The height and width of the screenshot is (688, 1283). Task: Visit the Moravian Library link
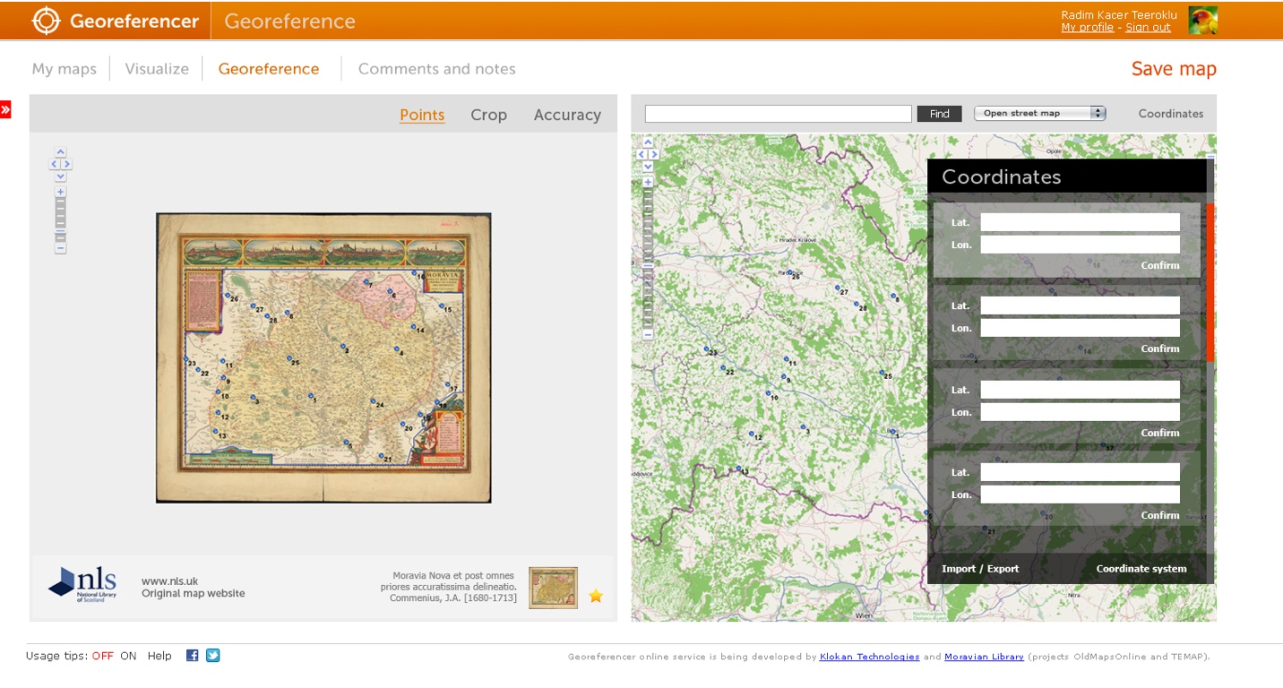(984, 657)
